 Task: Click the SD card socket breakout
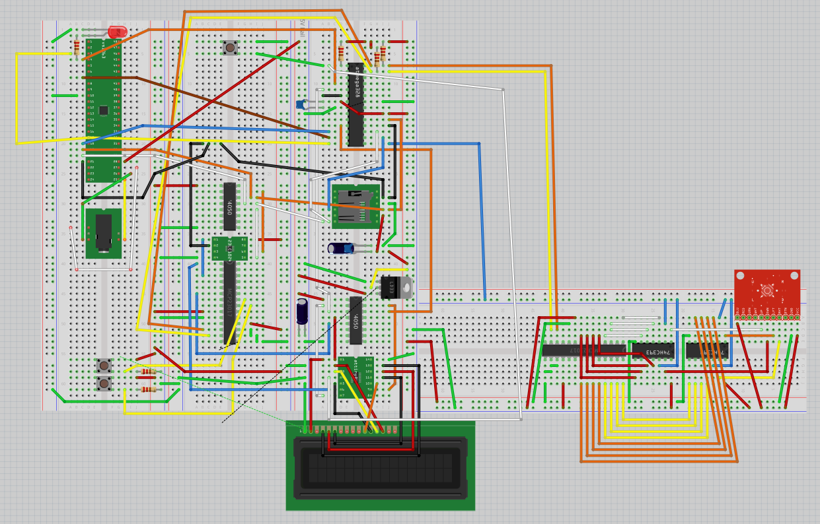pos(357,207)
